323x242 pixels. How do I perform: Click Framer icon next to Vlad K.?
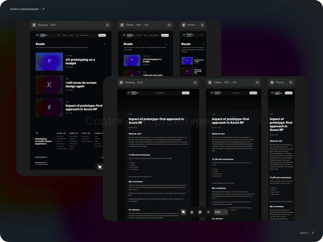tap(313, 233)
